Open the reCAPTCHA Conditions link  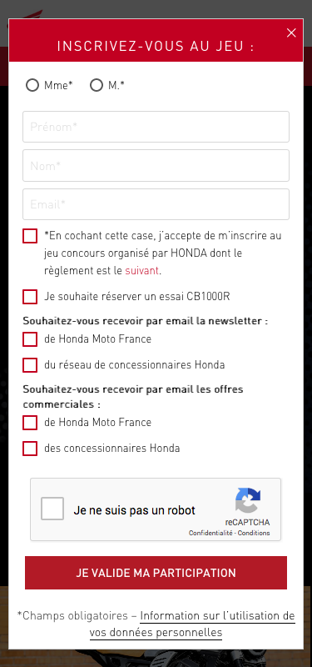click(x=254, y=533)
